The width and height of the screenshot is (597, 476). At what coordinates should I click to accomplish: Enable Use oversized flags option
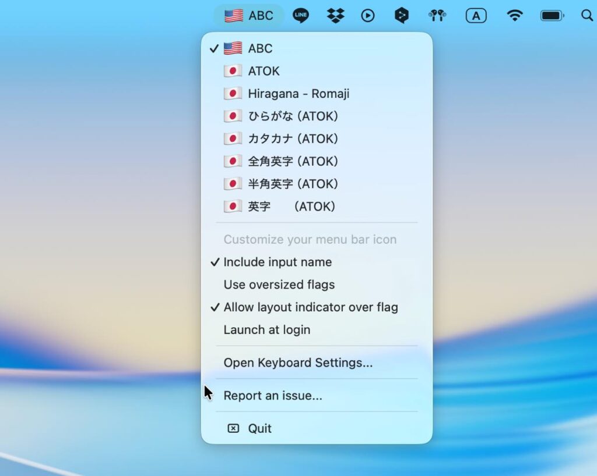point(279,285)
